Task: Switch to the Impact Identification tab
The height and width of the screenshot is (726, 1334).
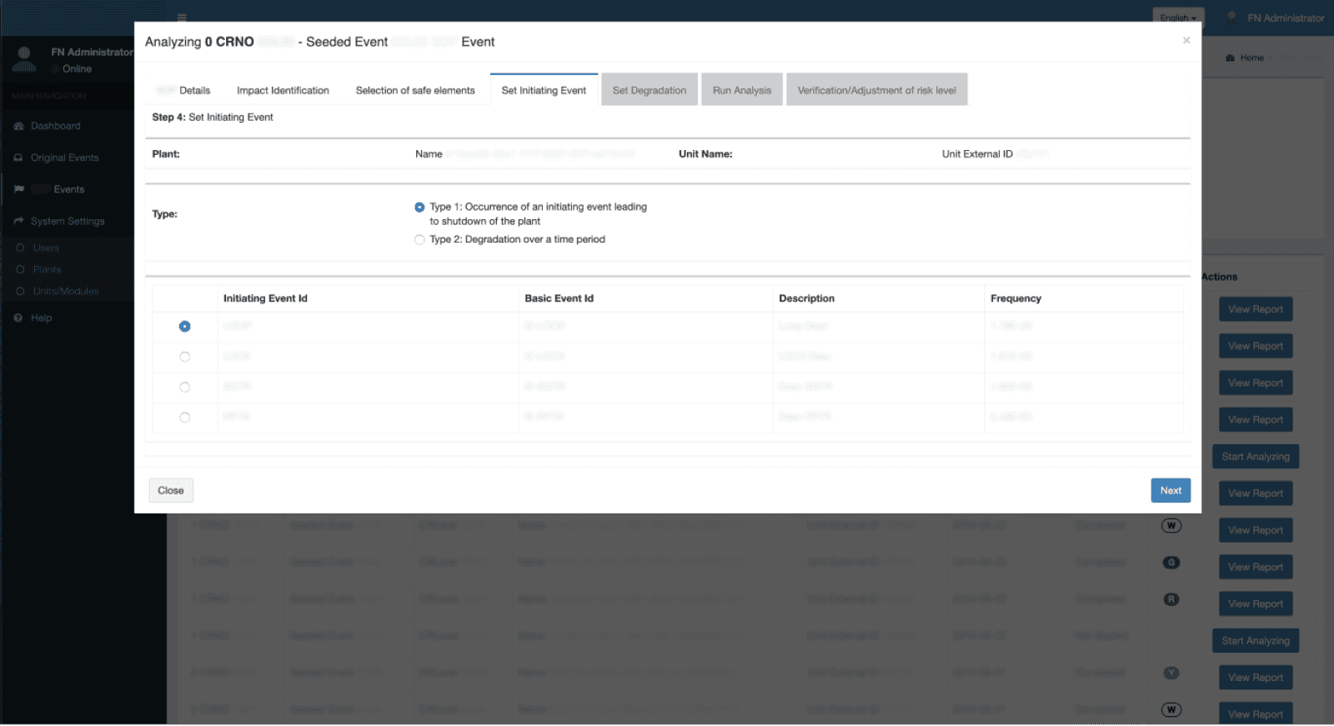Action: pyautogui.click(x=283, y=90)
